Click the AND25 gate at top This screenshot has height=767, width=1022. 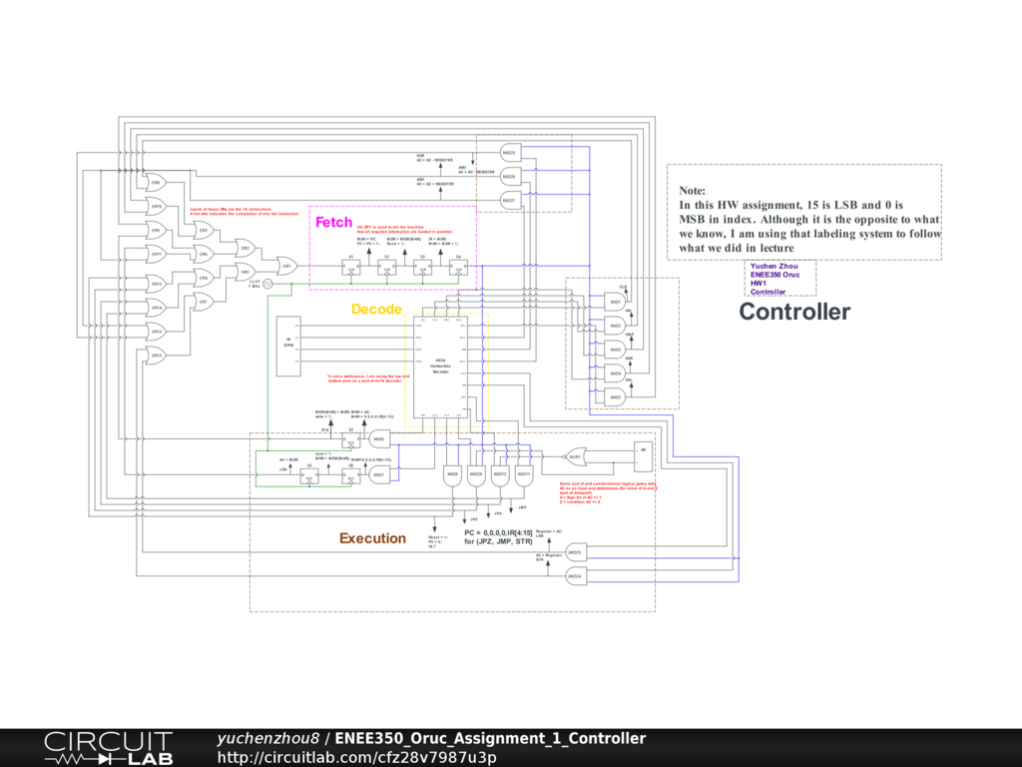(x=509, y=153)
